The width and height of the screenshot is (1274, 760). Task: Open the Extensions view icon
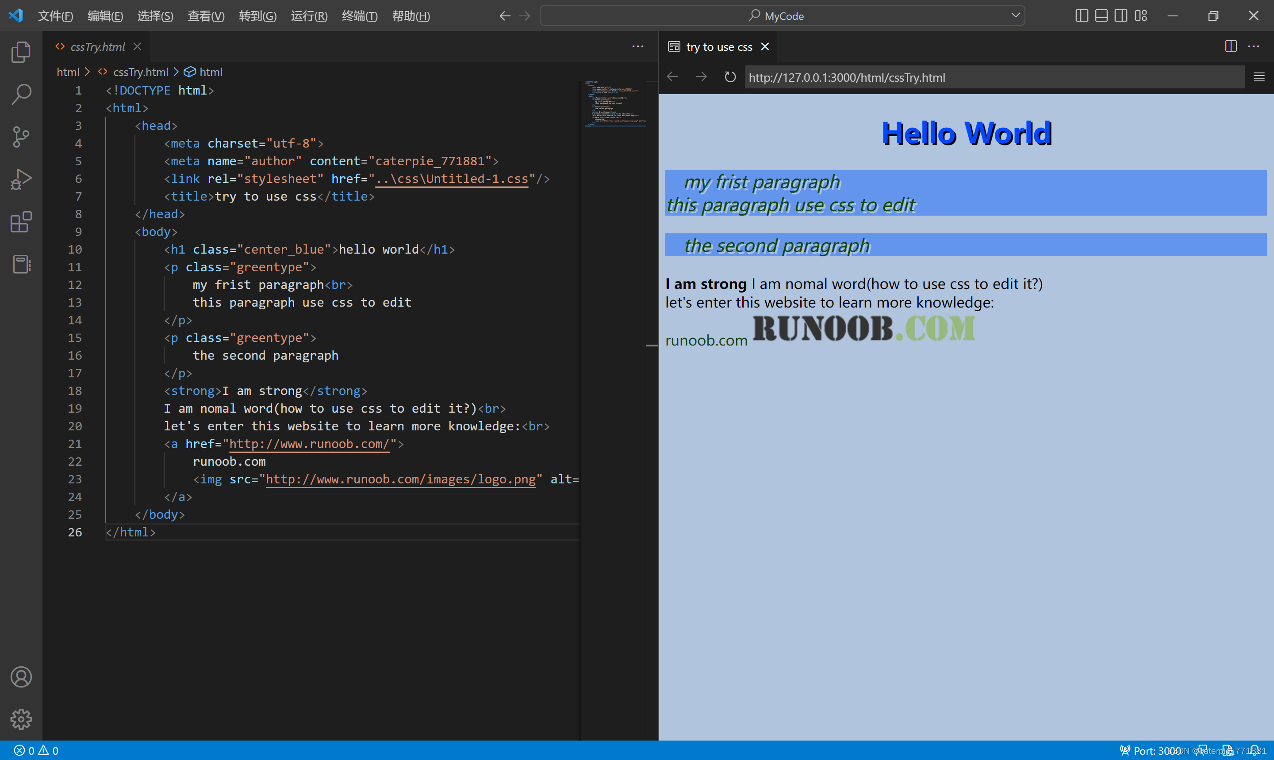pyautogui.click(x=21, y=222)
